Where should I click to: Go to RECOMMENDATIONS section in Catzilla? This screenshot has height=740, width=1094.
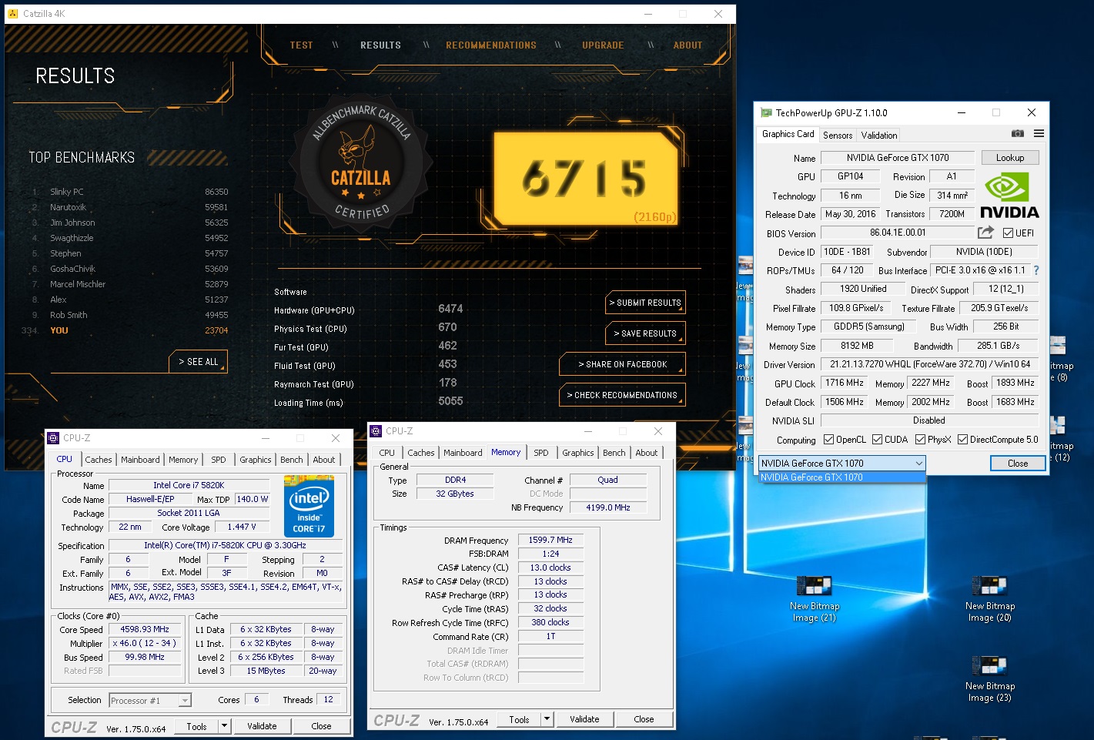click(491, 45)
